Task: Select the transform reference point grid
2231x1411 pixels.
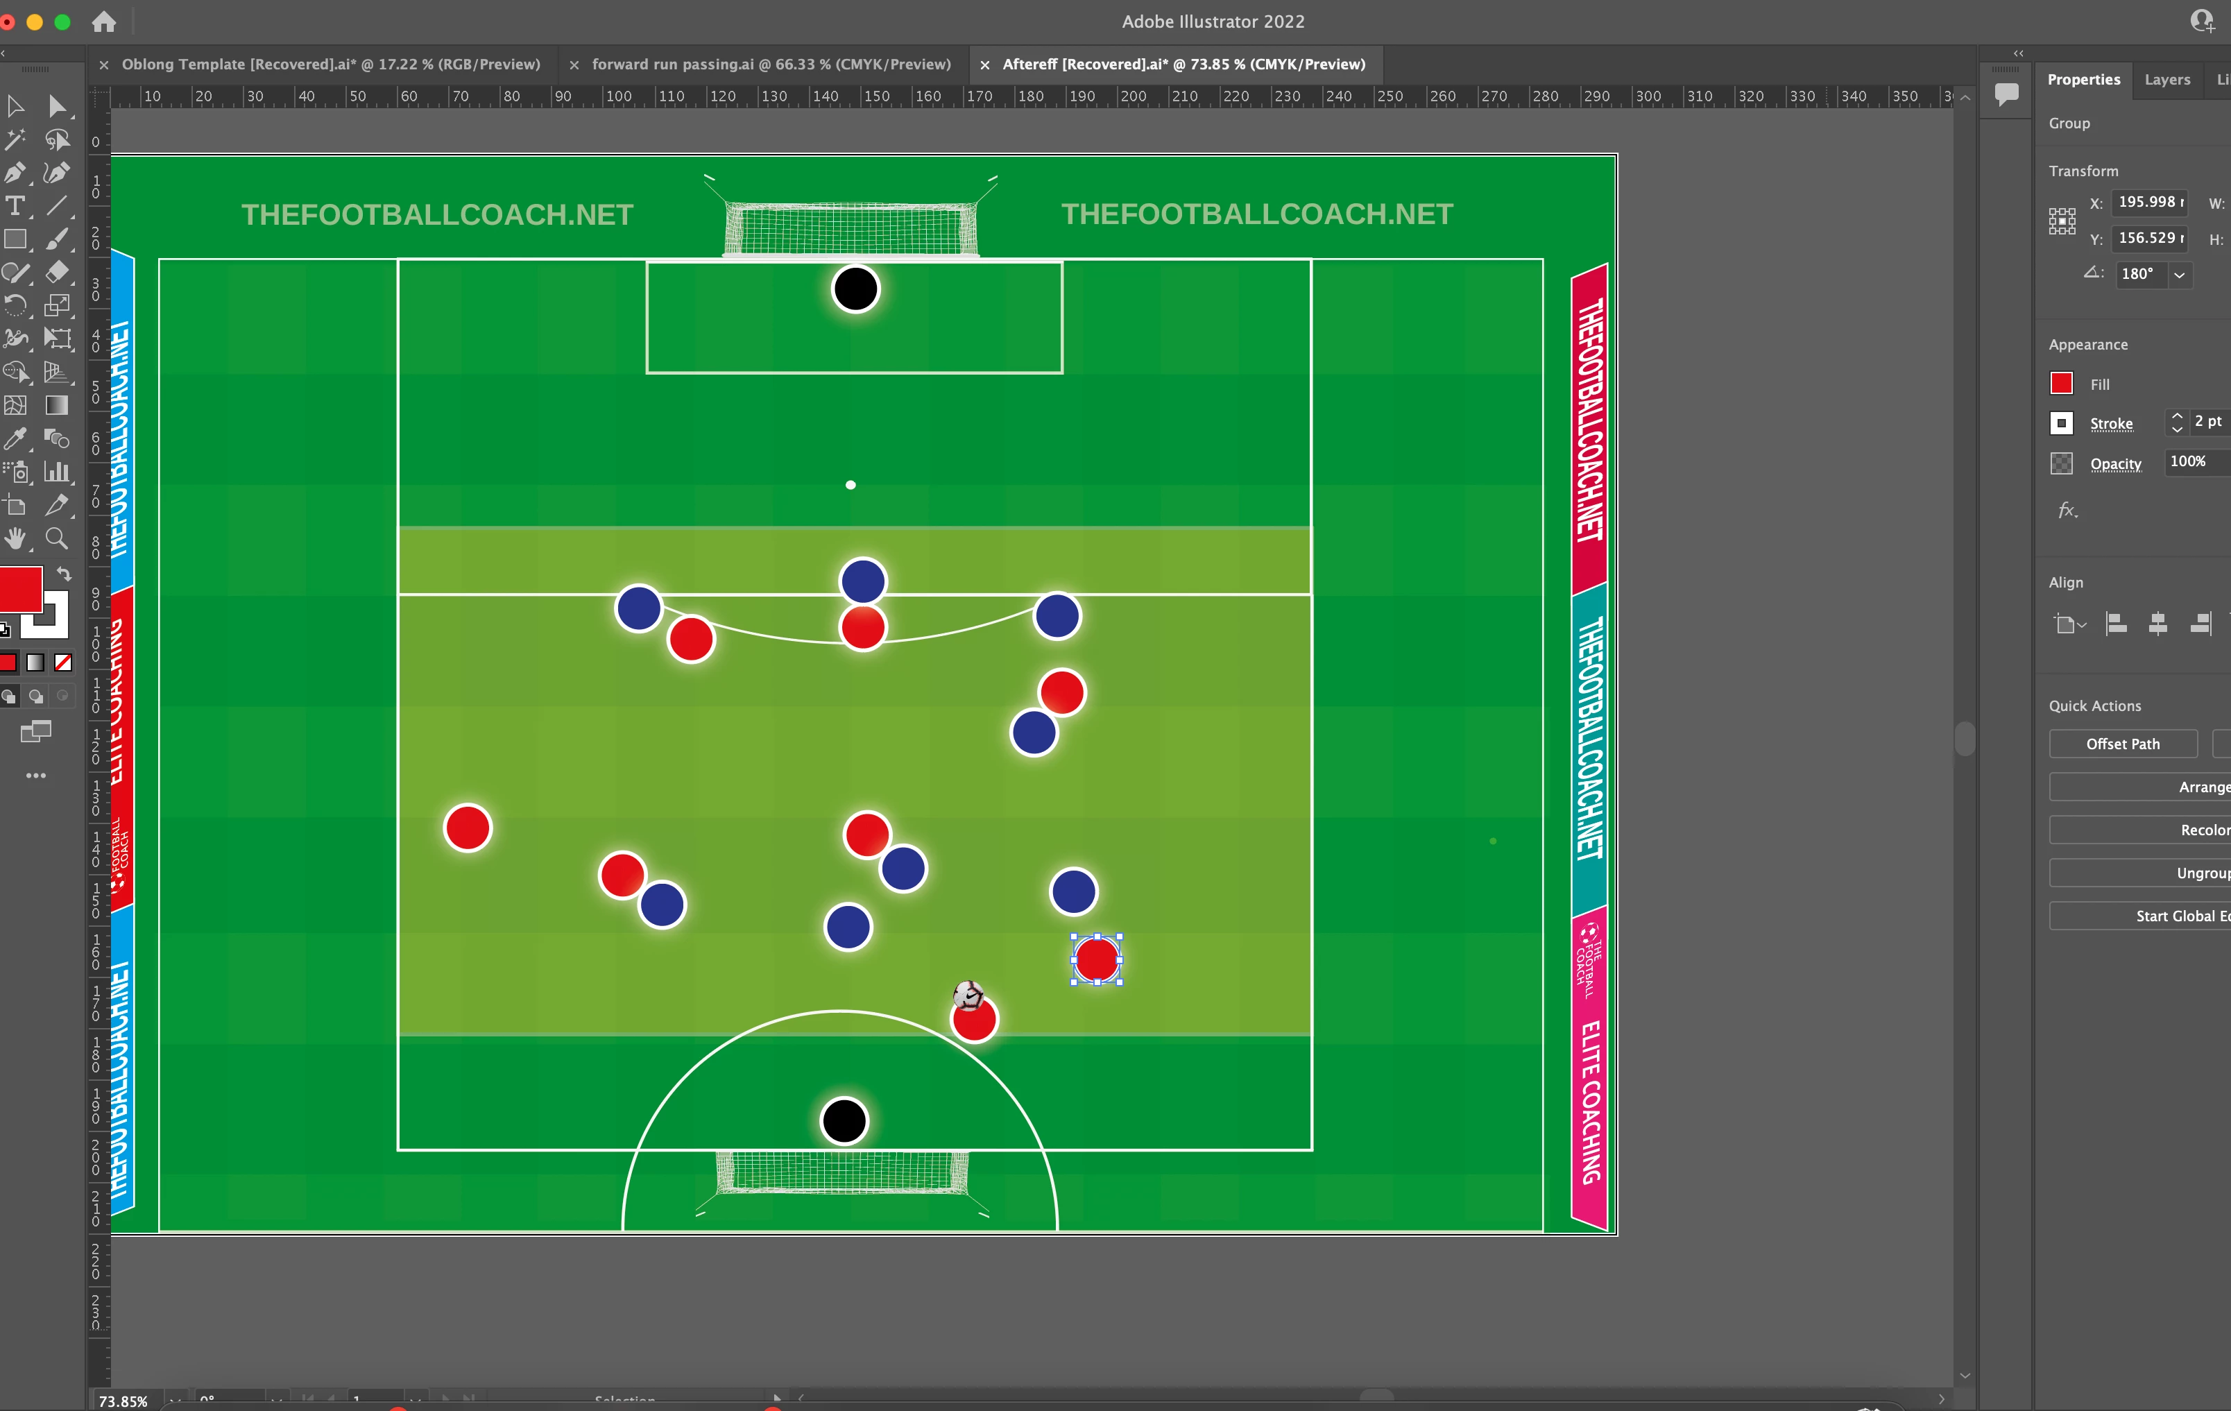Action: click(x=2062, y=221)
